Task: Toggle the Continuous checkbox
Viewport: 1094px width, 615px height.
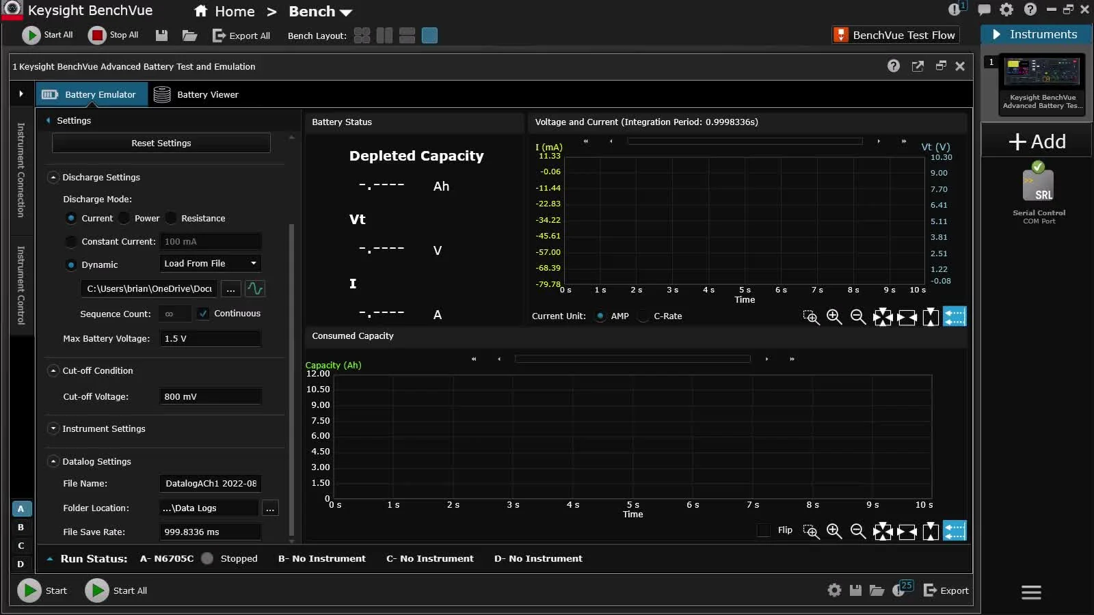Action: pos(203,313)
